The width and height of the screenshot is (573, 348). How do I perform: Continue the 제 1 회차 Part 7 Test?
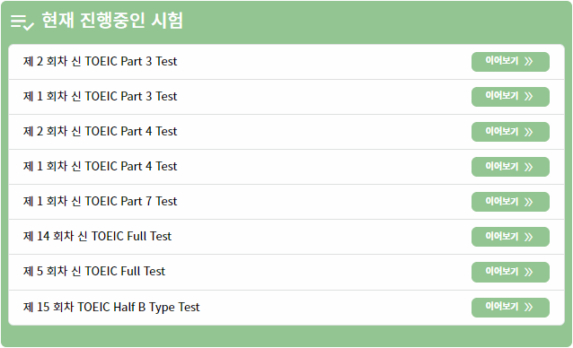click(510, 202)
